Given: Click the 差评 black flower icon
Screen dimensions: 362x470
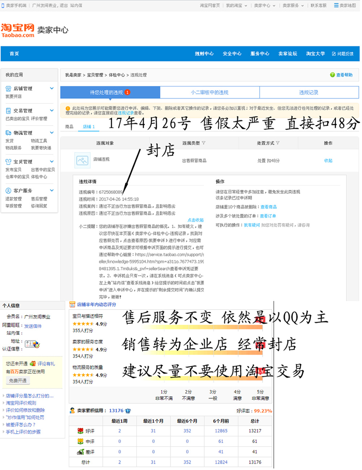Looking at the screenshot, I should 81,452.
